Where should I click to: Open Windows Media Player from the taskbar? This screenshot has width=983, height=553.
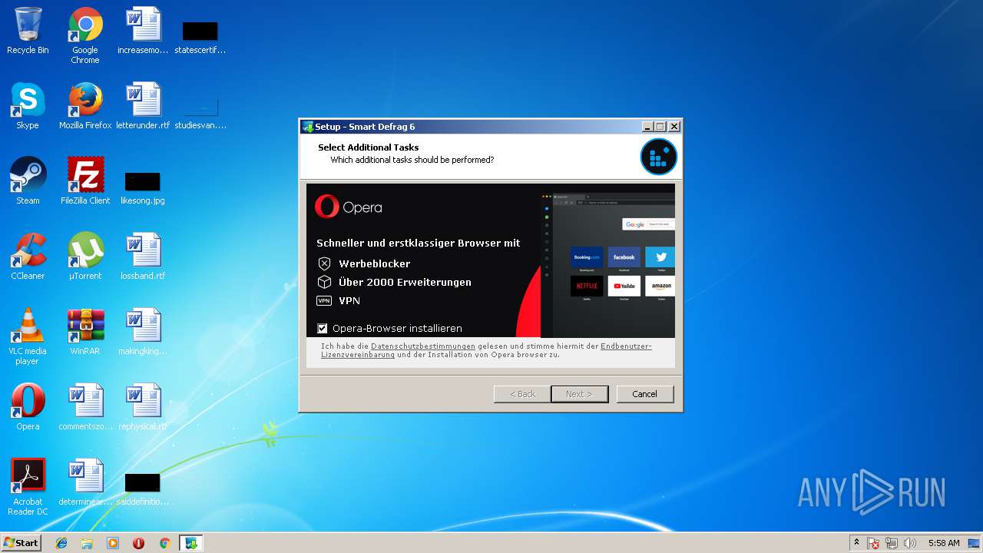113,543
